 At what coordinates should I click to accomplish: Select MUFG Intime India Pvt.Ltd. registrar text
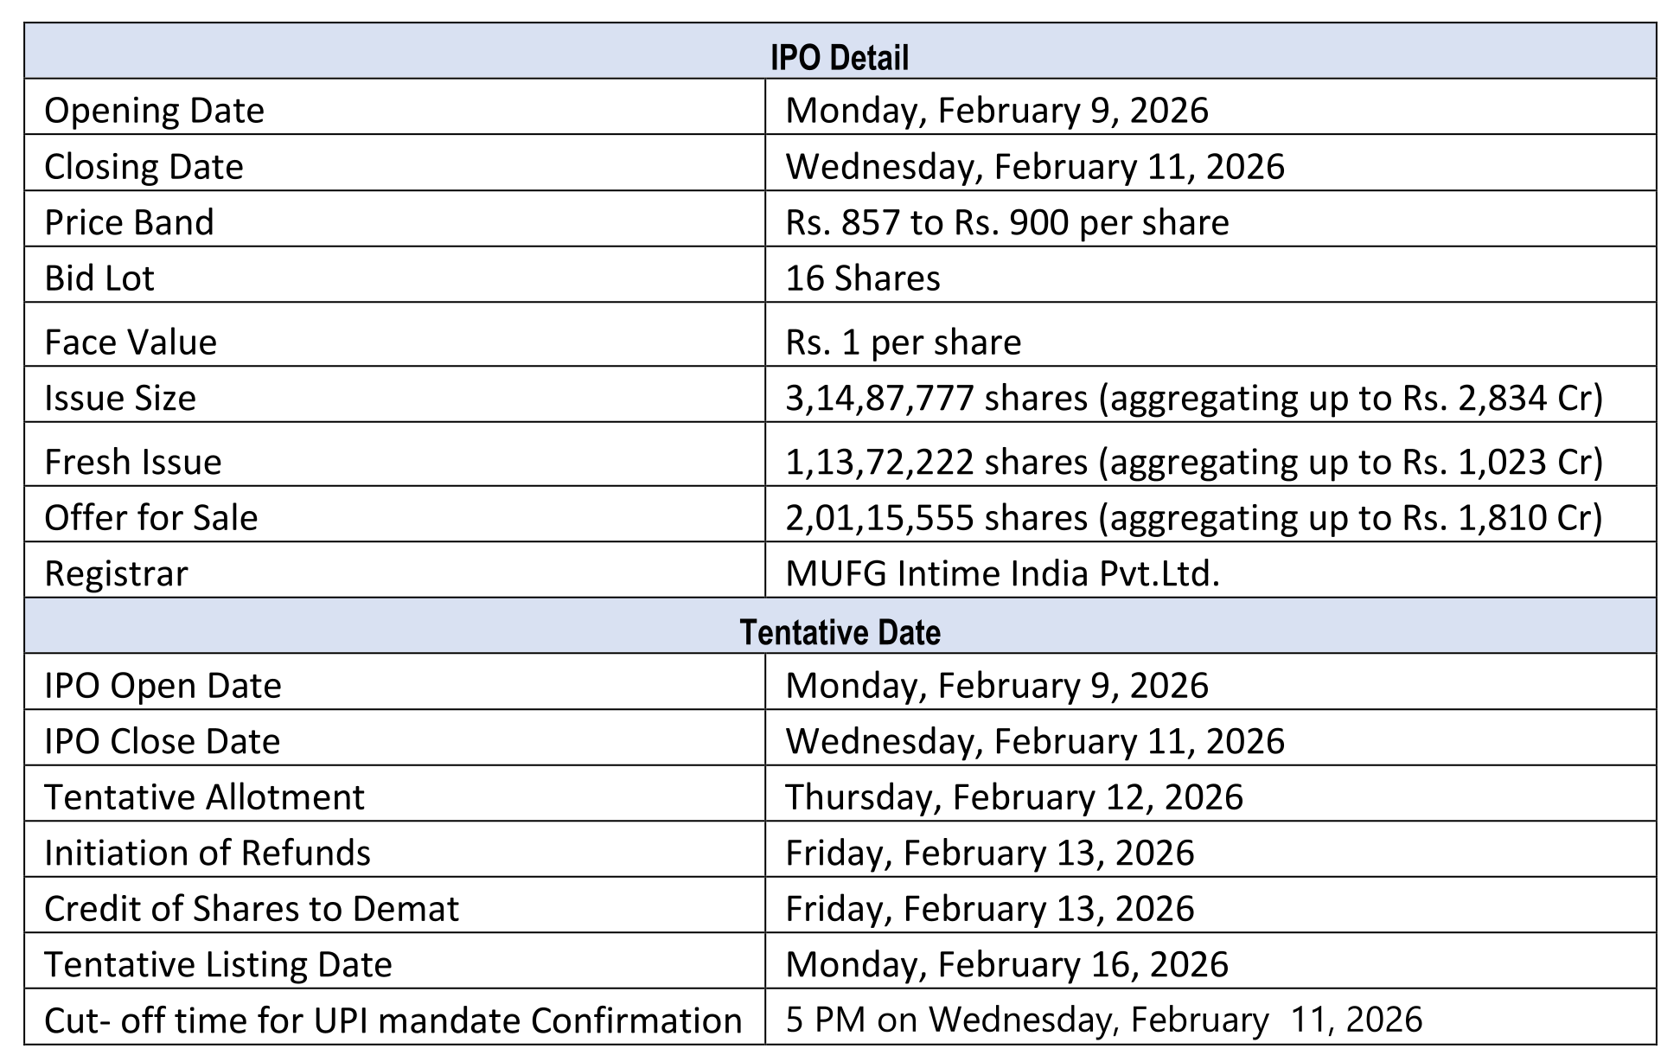click(x=1002, y=573)
